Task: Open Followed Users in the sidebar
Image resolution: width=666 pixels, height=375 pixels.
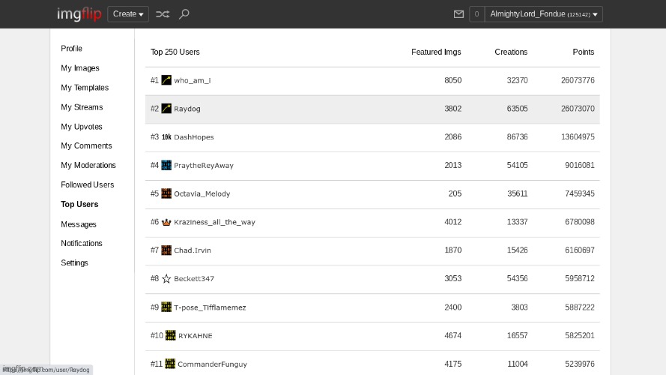Action: coord(87,185)
